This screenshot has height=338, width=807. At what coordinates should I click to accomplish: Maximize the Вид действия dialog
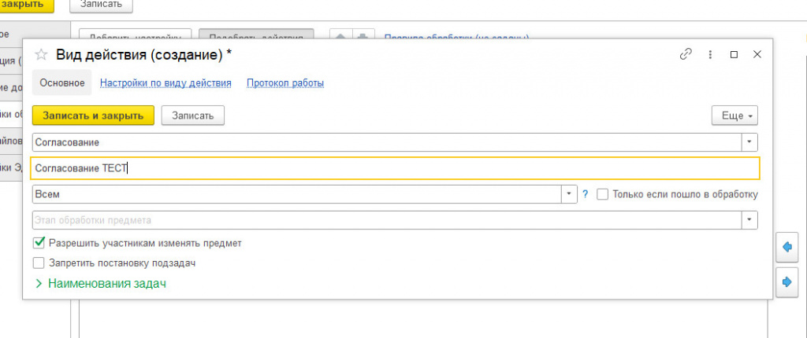pos(734,54)
